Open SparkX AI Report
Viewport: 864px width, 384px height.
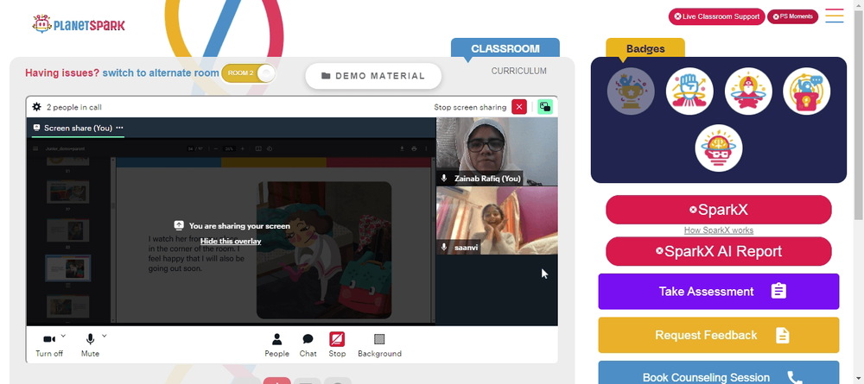(719, 251)
